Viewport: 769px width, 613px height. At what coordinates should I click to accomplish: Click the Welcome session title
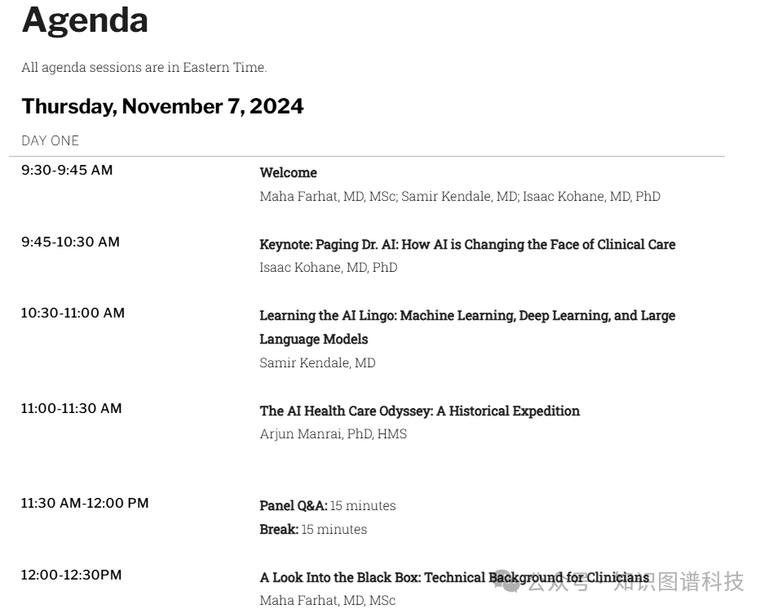tap(289, 173)
